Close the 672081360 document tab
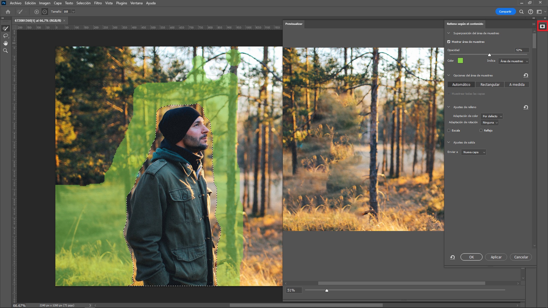Image resolution: width=548 pixels, height=308 pixels. [64, 21]
